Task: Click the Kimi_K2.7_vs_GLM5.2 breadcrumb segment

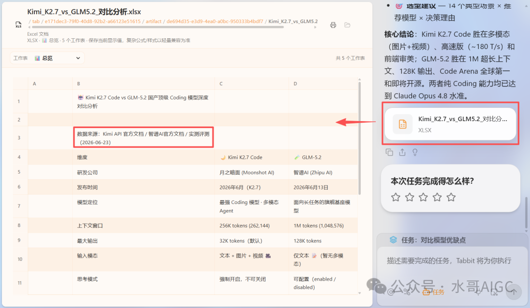Action: click(293, 21)
